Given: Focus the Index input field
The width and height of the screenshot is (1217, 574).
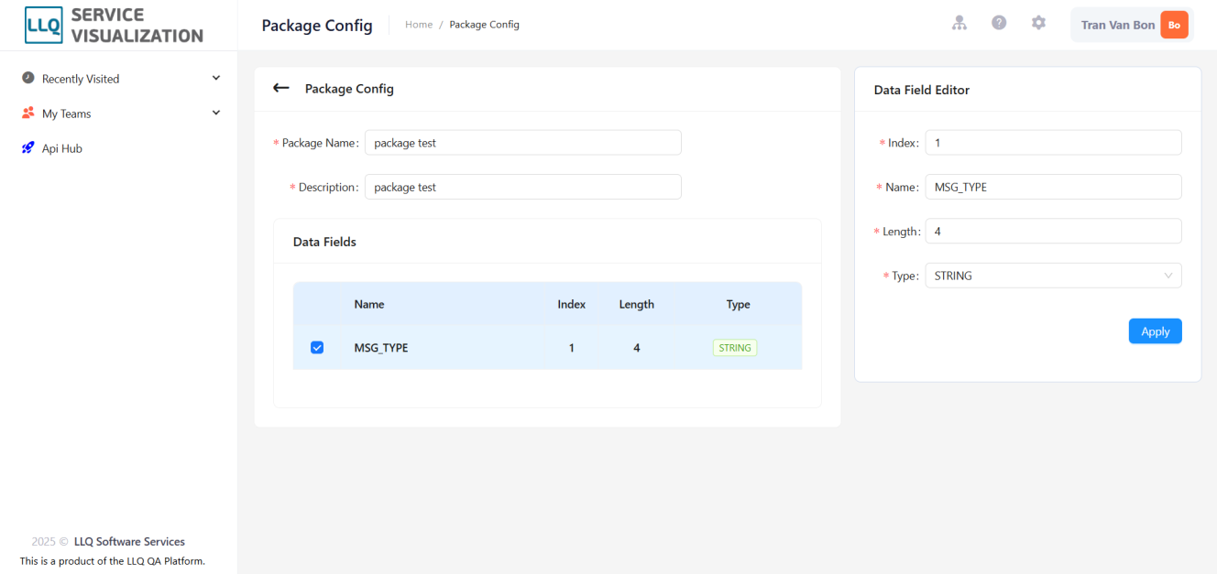Looking at the screenshot, I should point(1053,143).
